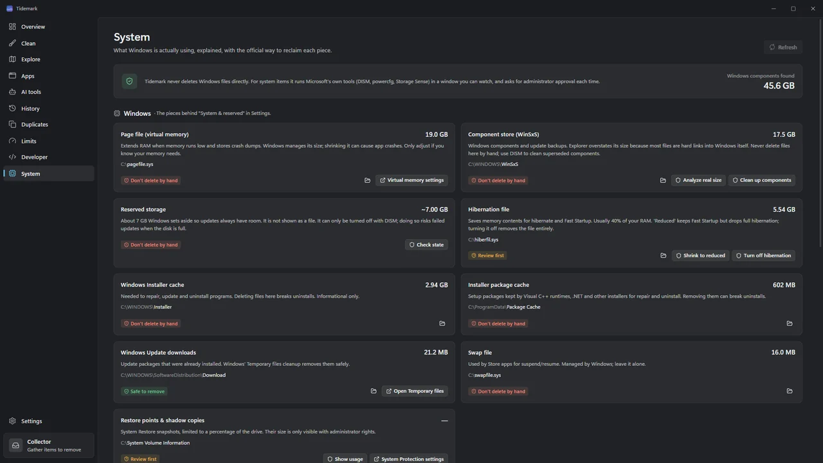Go to the Clean page
This screenshot has width=823, height=463.
click(x=48, y=43)
